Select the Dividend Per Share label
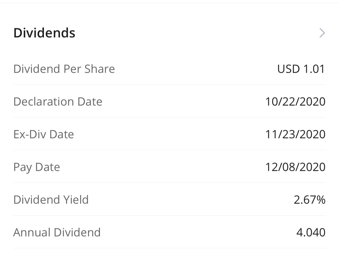 point(64,69)
